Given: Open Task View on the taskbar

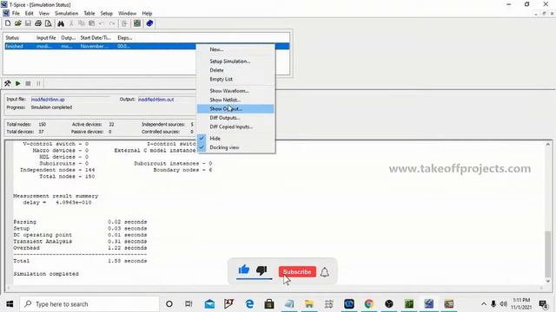Looking at the screenshot, I should [189, 304].
